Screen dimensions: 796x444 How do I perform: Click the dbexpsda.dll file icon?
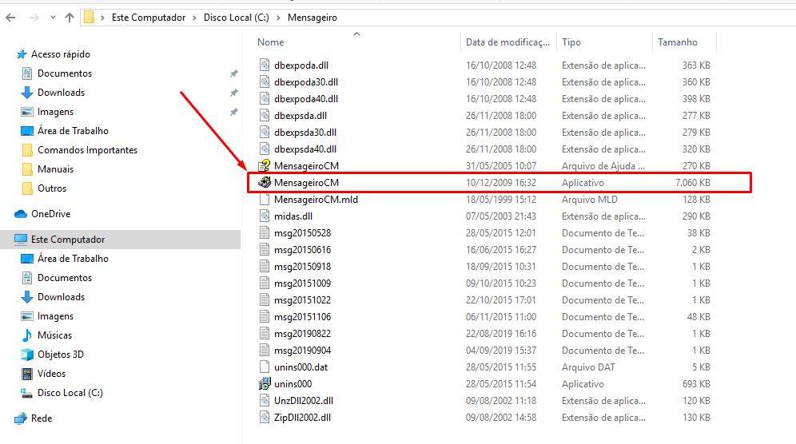pyautogui.click(x=265, y=115)
